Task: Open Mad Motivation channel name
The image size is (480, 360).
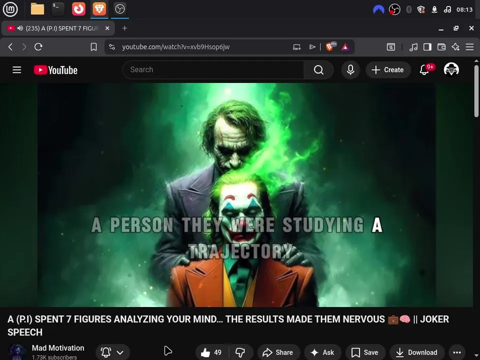Action: click(x=58, y=348)
